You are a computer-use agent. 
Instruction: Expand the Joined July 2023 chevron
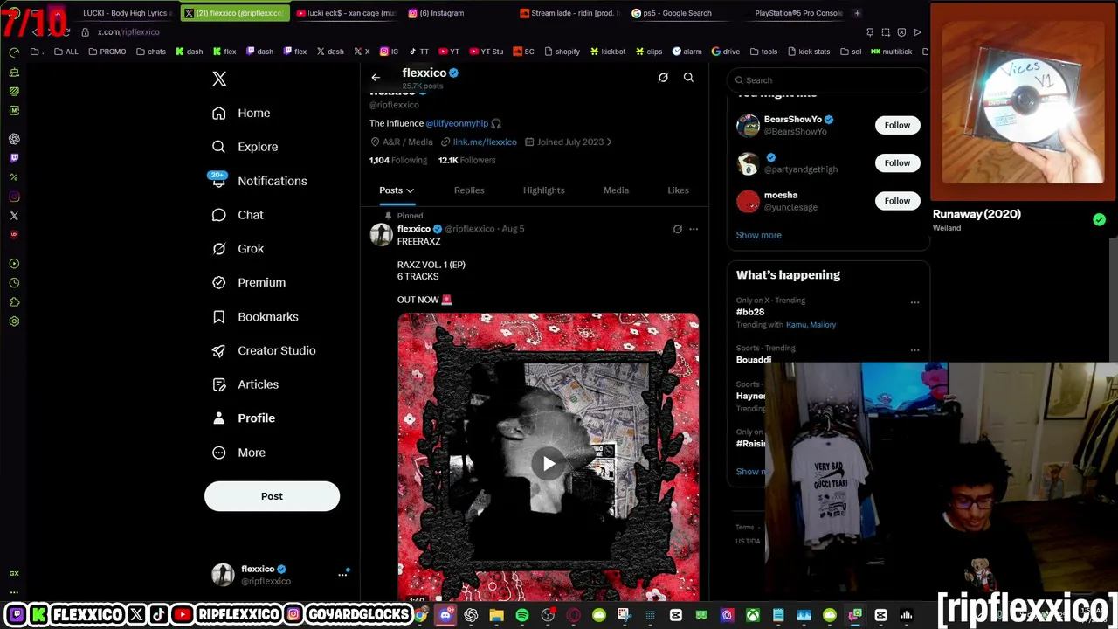pyautogui.click(x=609, y=142)
